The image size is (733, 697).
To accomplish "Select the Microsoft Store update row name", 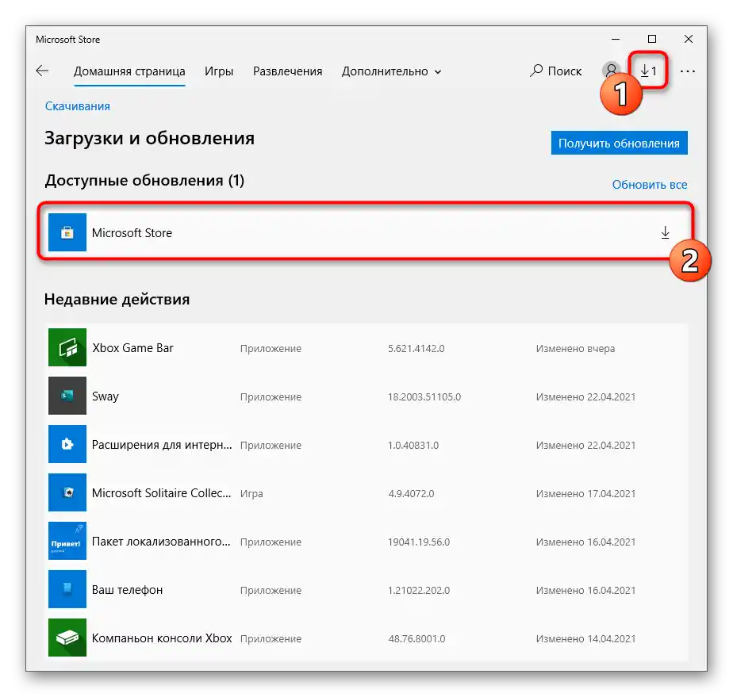I will [132, 232].
